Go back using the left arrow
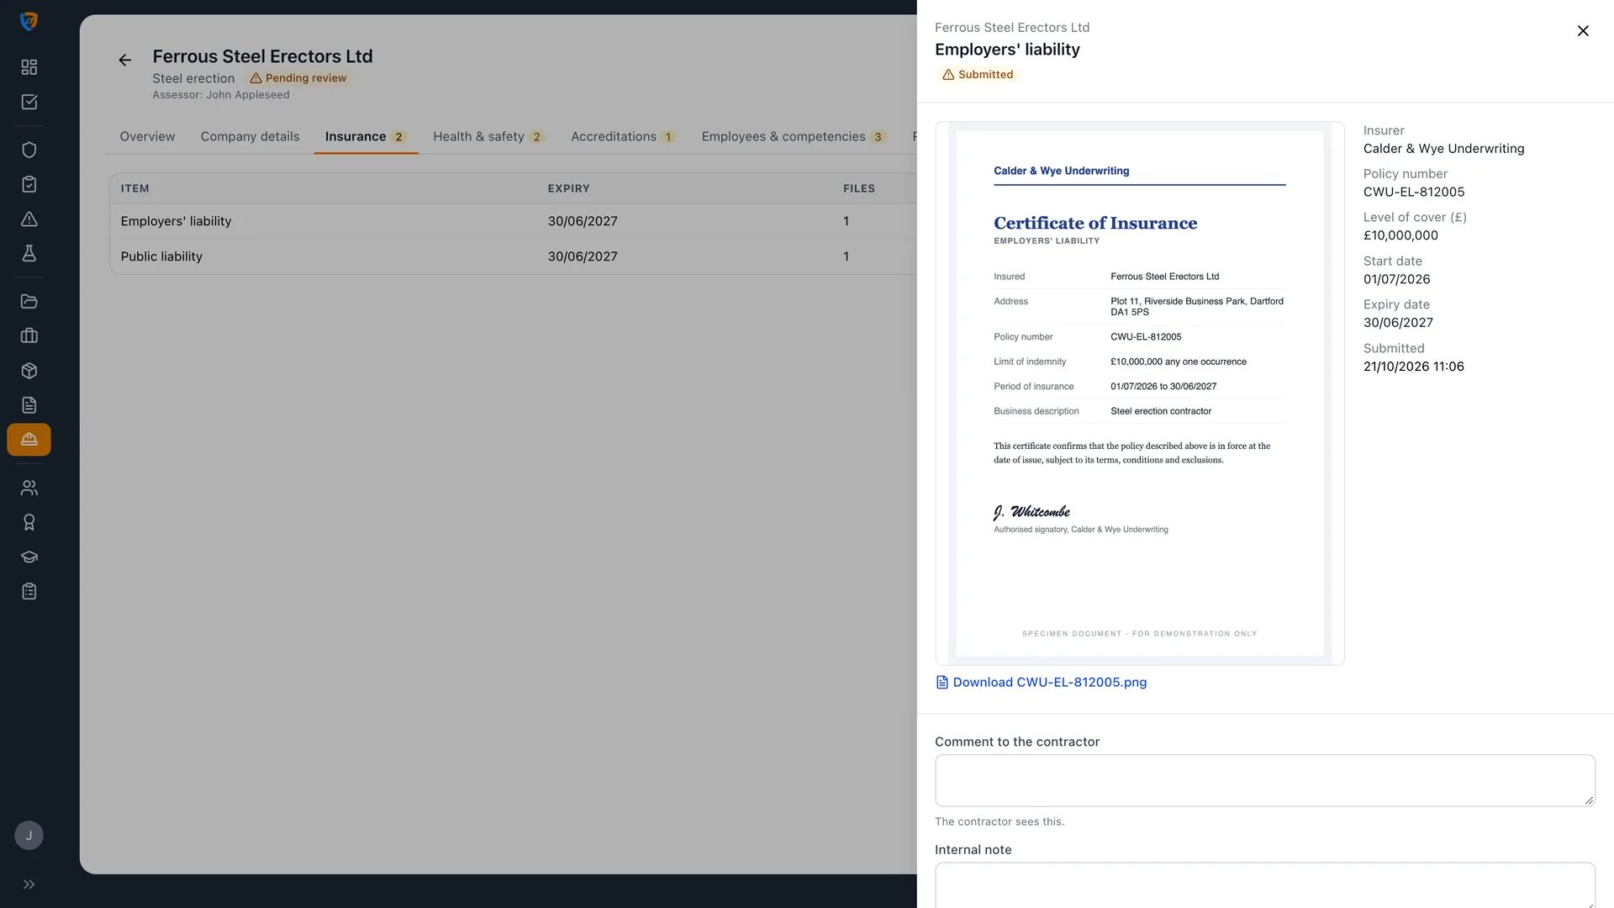Image resolution: width=1614 pixels, height=908 pixels. coord(124,60)
